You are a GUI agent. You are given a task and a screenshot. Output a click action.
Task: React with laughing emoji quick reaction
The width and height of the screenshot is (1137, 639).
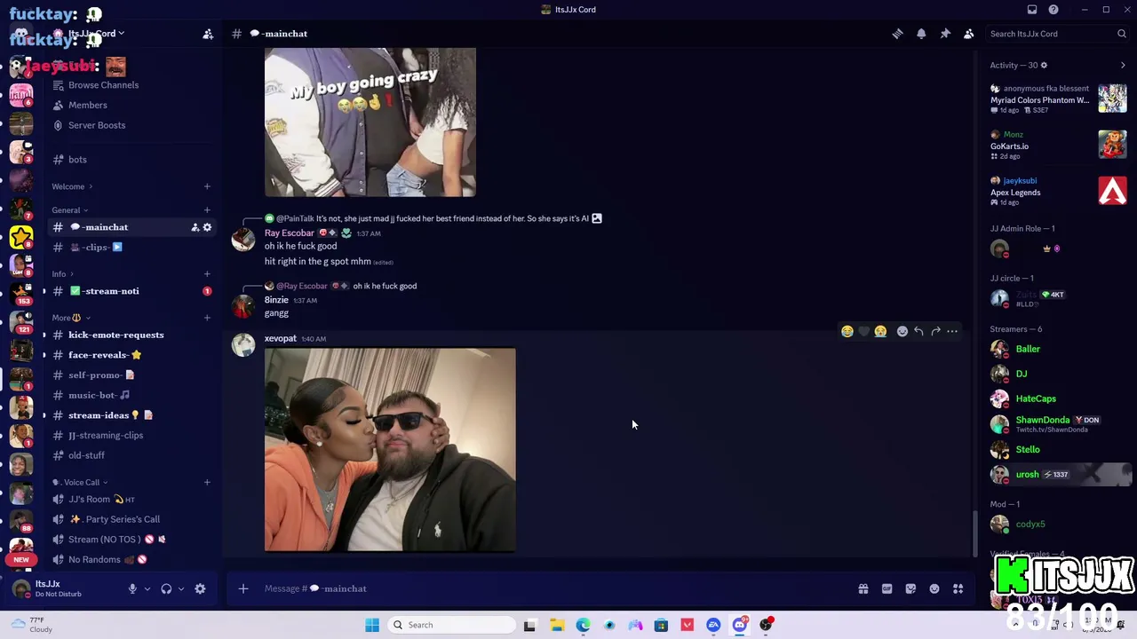point(847,331)
